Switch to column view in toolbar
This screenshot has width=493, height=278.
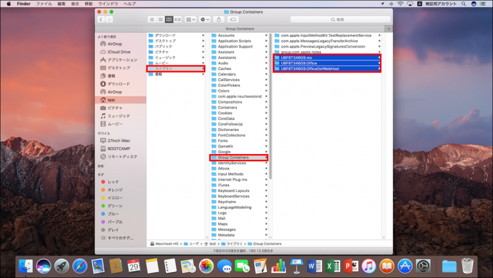point(169,19)
